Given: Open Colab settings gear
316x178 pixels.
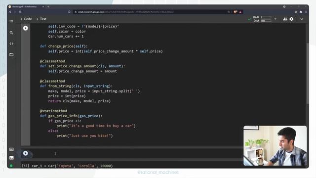Looking at the screenshot, I should coord(291,19).
